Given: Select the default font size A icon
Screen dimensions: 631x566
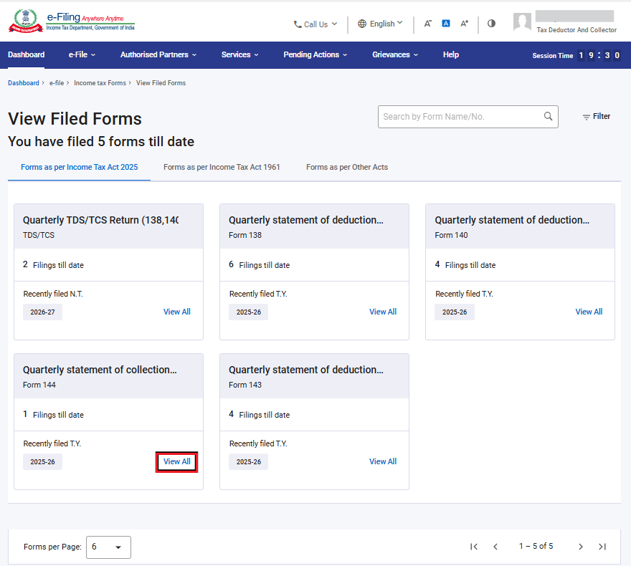Looking at the screenshot, I should click(446, 24).
